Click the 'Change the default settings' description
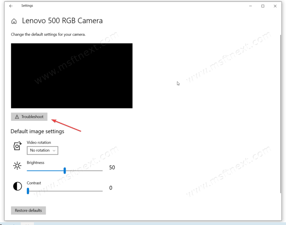 (48, 34)
